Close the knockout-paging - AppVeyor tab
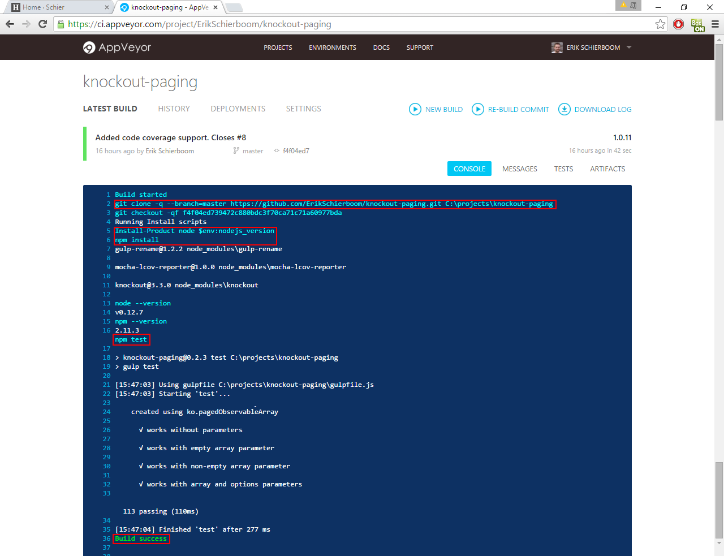Screen dimensions: 724x556 (x=216, y=7)
